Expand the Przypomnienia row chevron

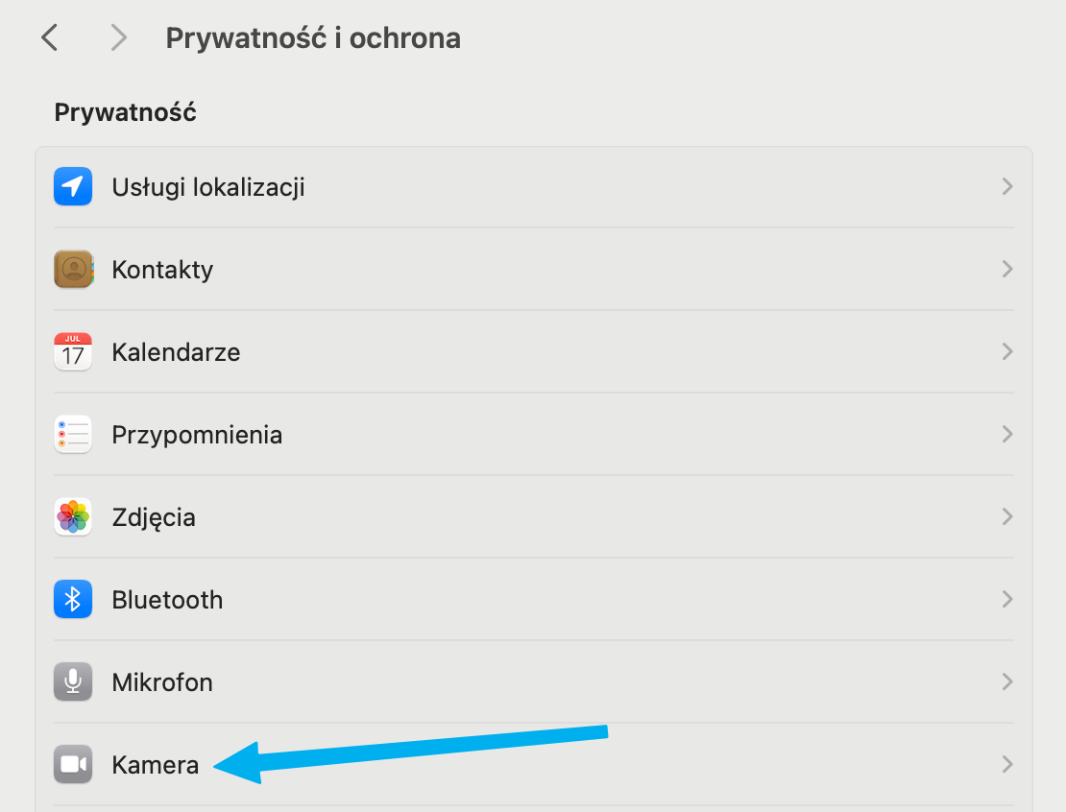pos(1006,435)
